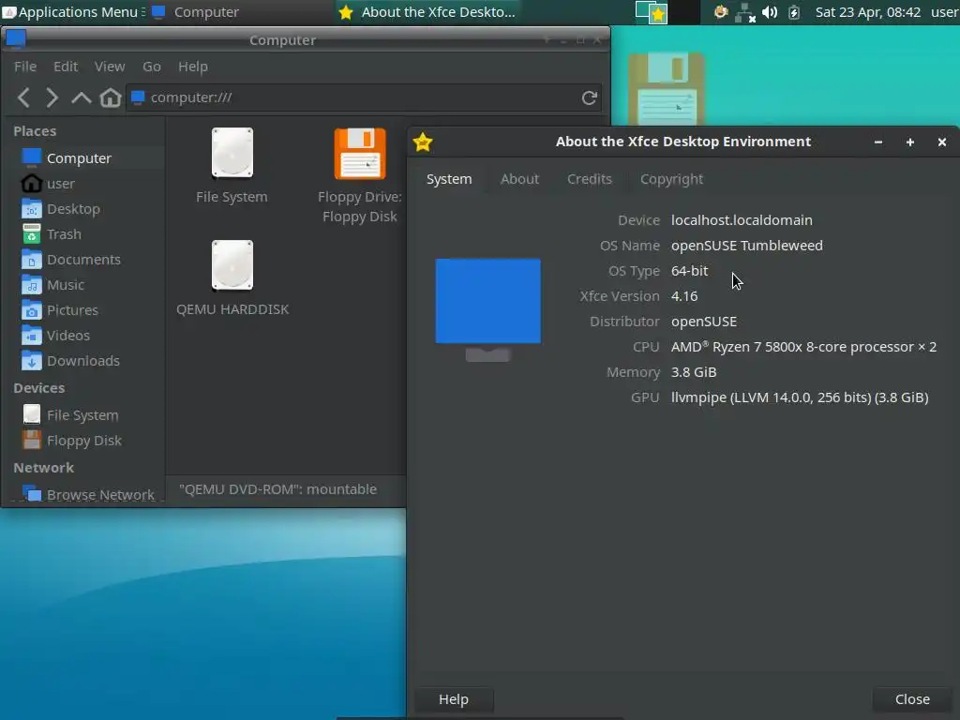The image size is (960, 720).
Task: Click the "QEMU DVD-ROM": mountable status text
Action: coord(277,489)
